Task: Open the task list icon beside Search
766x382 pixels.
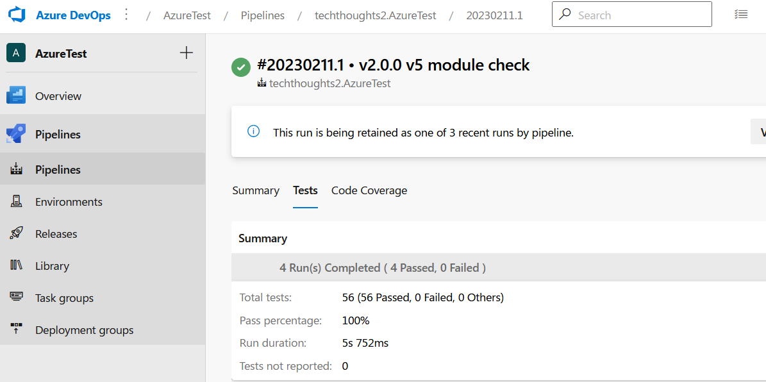Action: pyautogui.click(x=740, y=15)
